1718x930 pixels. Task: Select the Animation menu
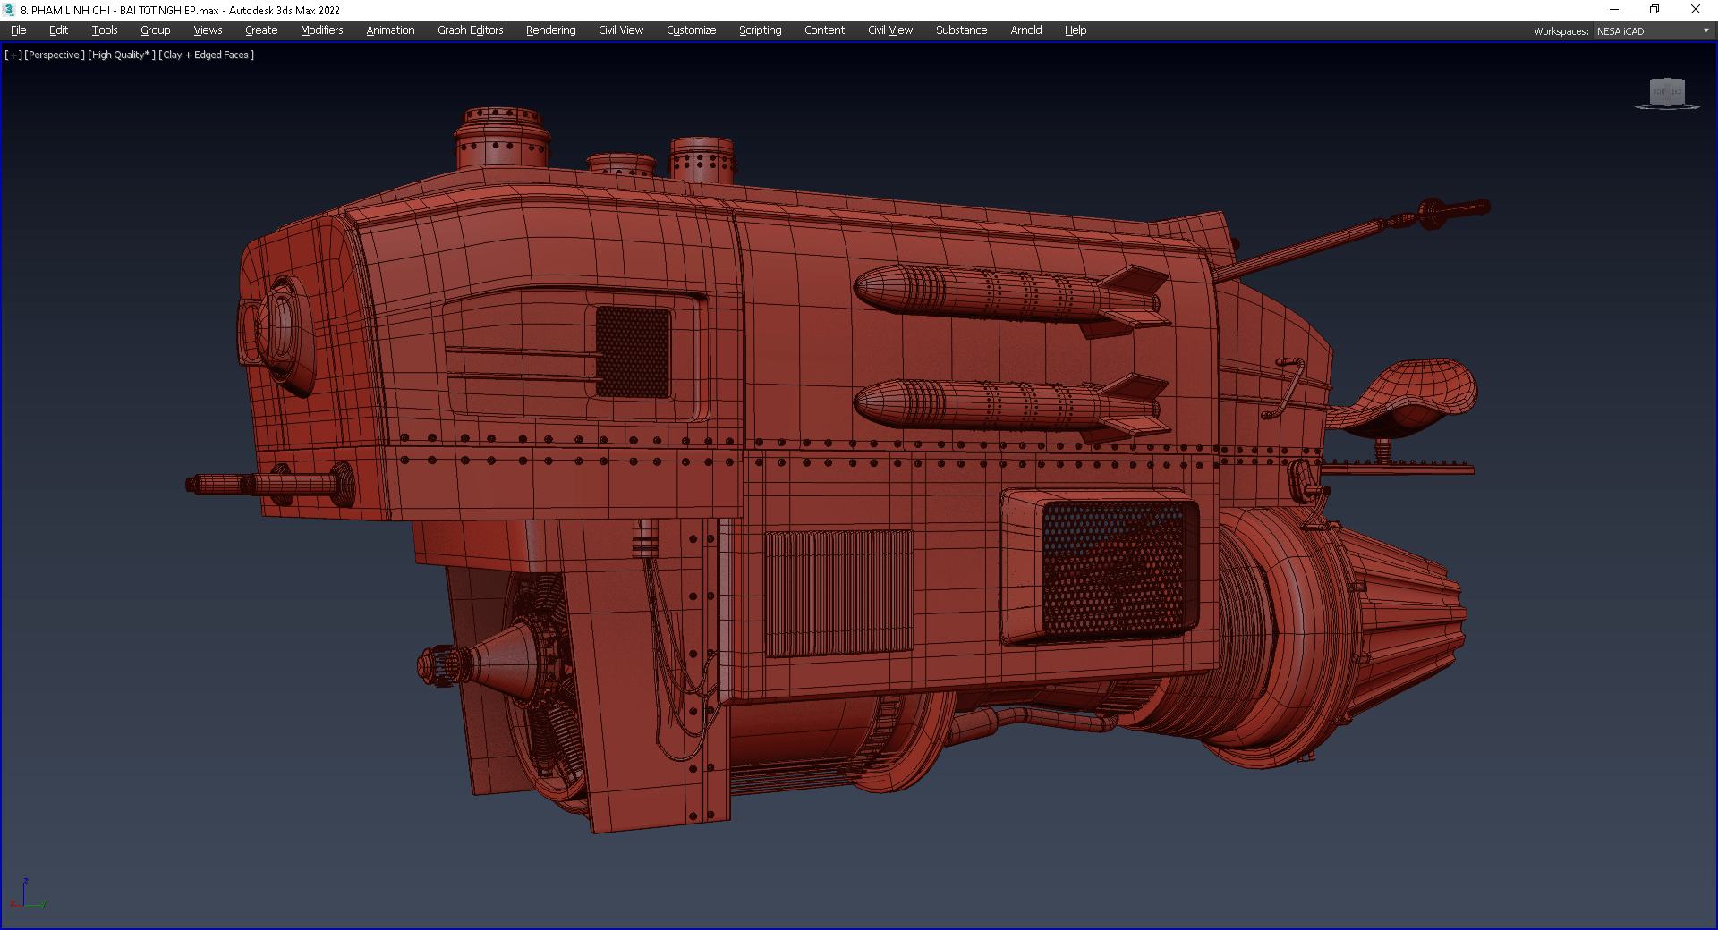point(390,30)
